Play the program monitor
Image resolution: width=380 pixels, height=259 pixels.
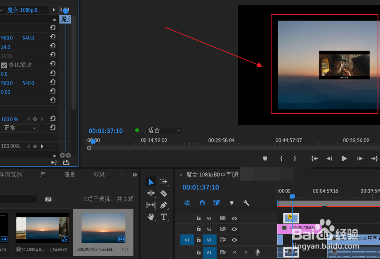tap(344, 159)
